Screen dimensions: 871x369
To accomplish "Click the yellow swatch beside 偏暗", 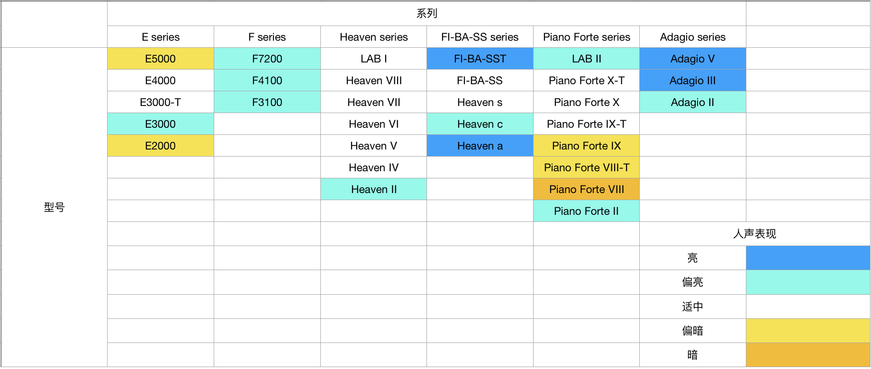I will pyautogui.click(x=808, y=331).
